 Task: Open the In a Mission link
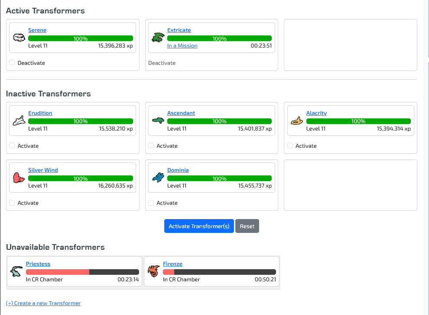click(x=182, y=46)
